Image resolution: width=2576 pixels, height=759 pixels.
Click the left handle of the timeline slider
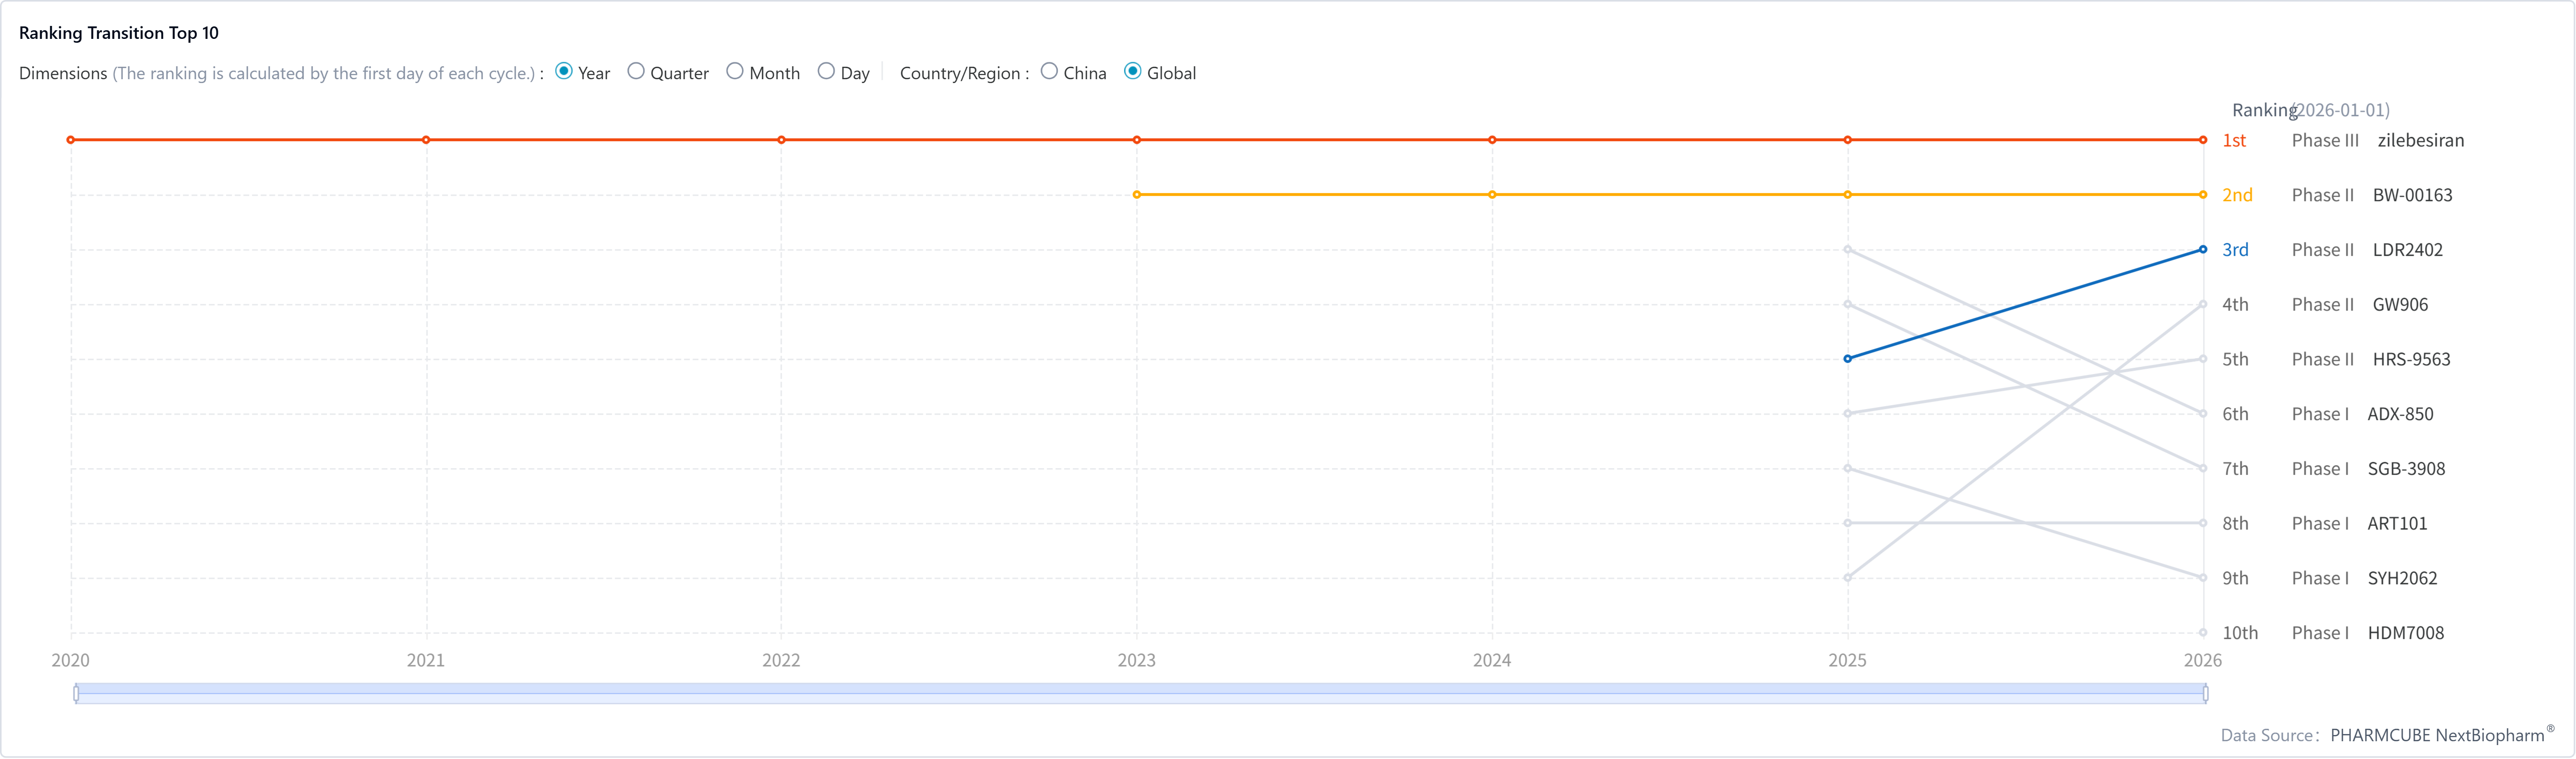(x=76, y=693)
